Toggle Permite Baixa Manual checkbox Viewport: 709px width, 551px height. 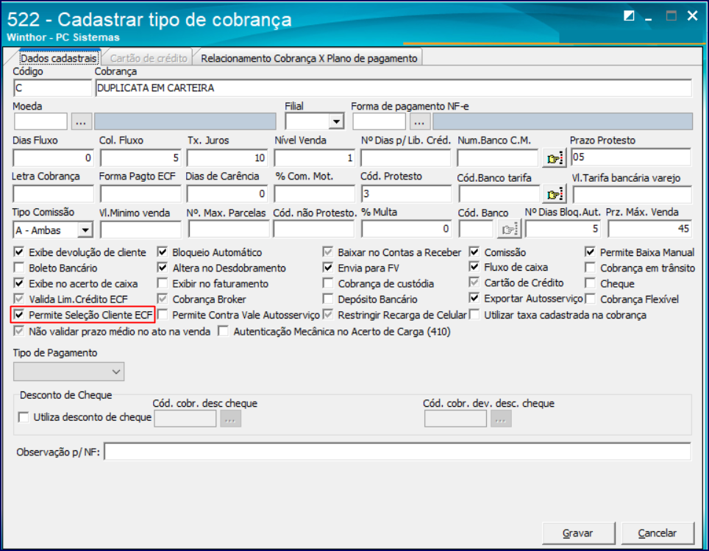[x=590, y=252]
